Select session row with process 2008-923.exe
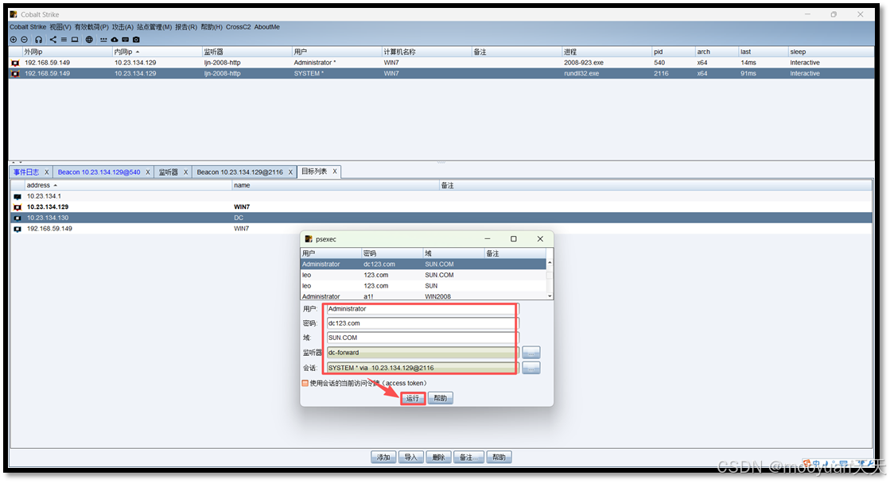 [x=441, y=63]
